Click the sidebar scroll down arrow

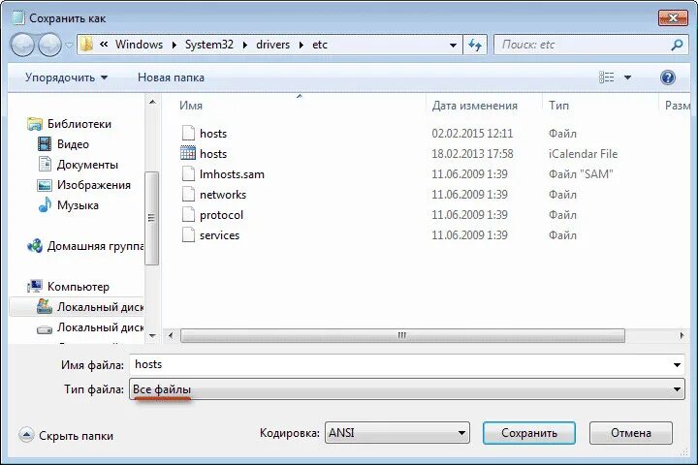152,336
